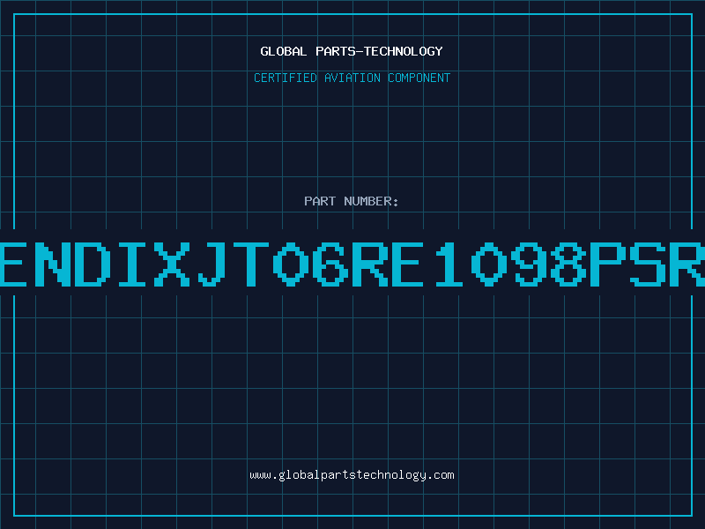Click the large part number ENDIXJT06RE1098PSR
The height and width of the screenshot is (529, 705).
coord(352,264)
